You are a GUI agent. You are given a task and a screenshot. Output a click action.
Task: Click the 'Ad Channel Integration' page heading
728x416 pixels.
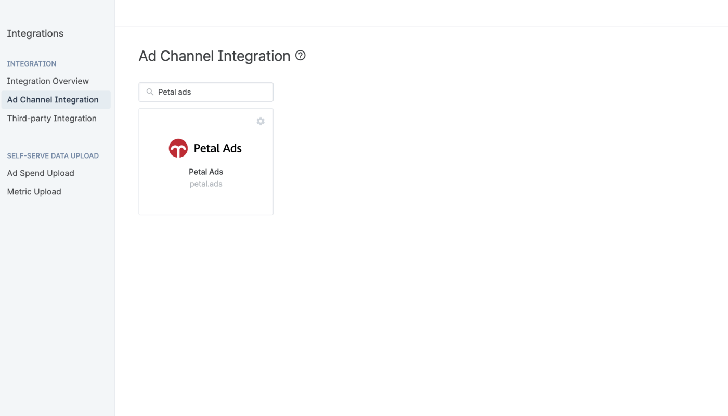[214, 56]
